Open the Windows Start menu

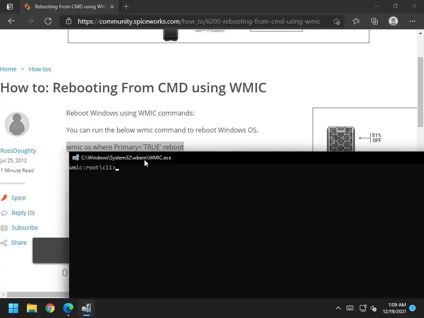[x=13, y=308]
